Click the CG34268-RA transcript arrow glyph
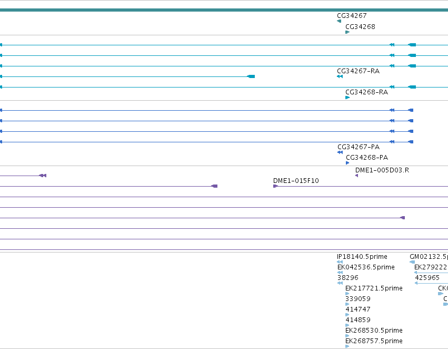 (347, 98)
